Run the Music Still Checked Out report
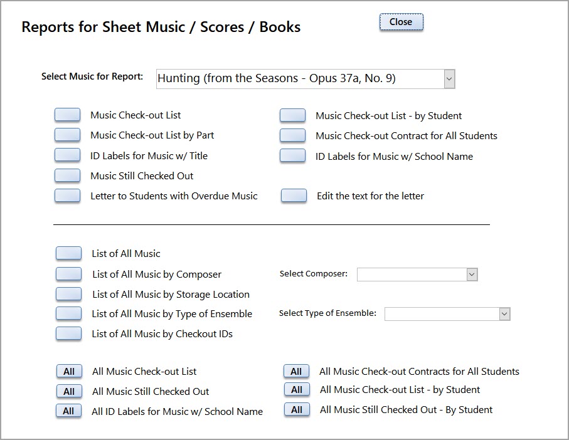Image resolution: width=569 pixels, height=440 pixels. [x=67, y=175]
